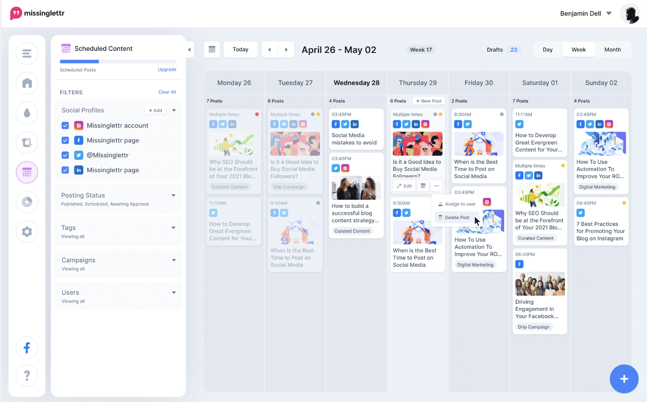Click the Upgrade link
The width and height of the screenshot is (647, 402).
tap(167, 70)
